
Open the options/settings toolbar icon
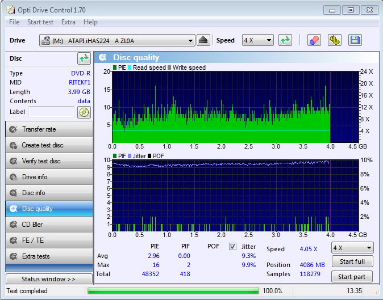click(x=334, y=40)
